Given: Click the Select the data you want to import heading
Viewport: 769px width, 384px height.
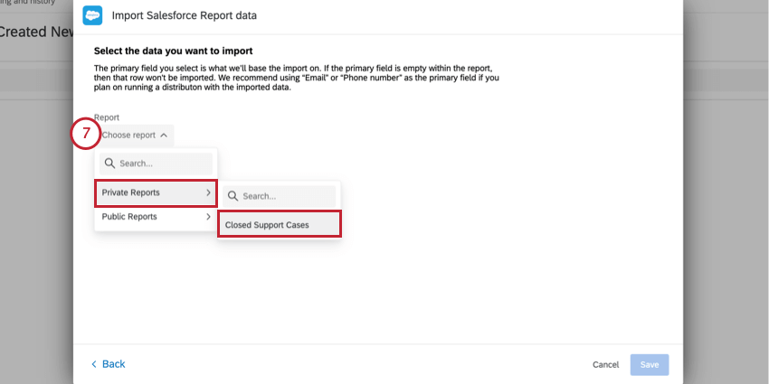Looking at the screenshot, I should tap(173, 51).
